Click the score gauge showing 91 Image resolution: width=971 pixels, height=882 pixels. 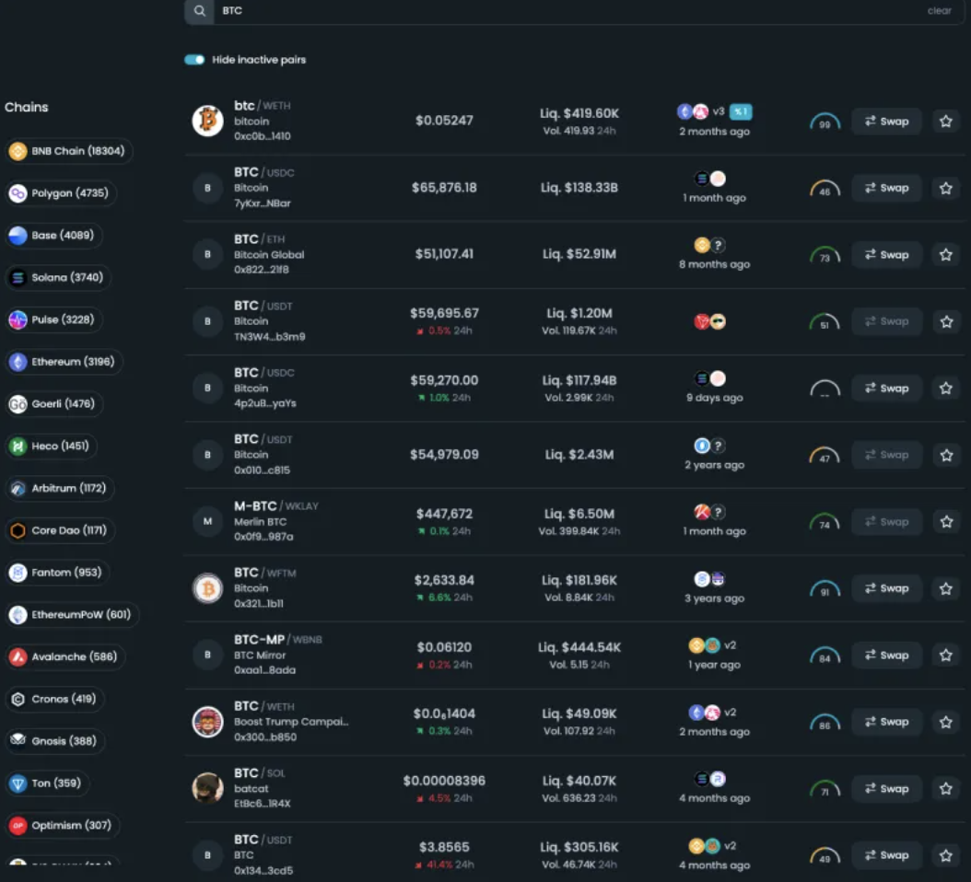(x=825, y=589)
